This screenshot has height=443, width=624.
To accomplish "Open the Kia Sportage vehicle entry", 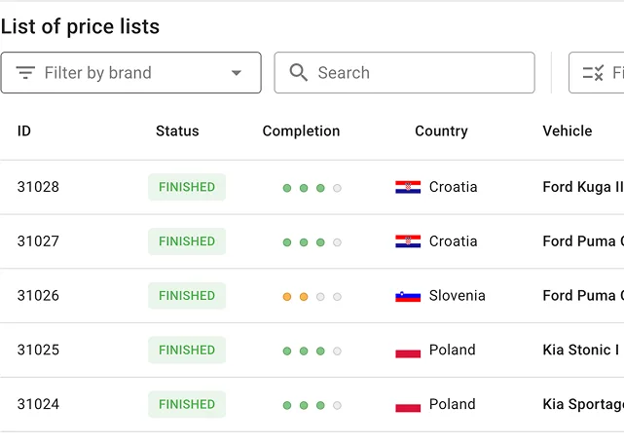I will click(x=582, y=405).
